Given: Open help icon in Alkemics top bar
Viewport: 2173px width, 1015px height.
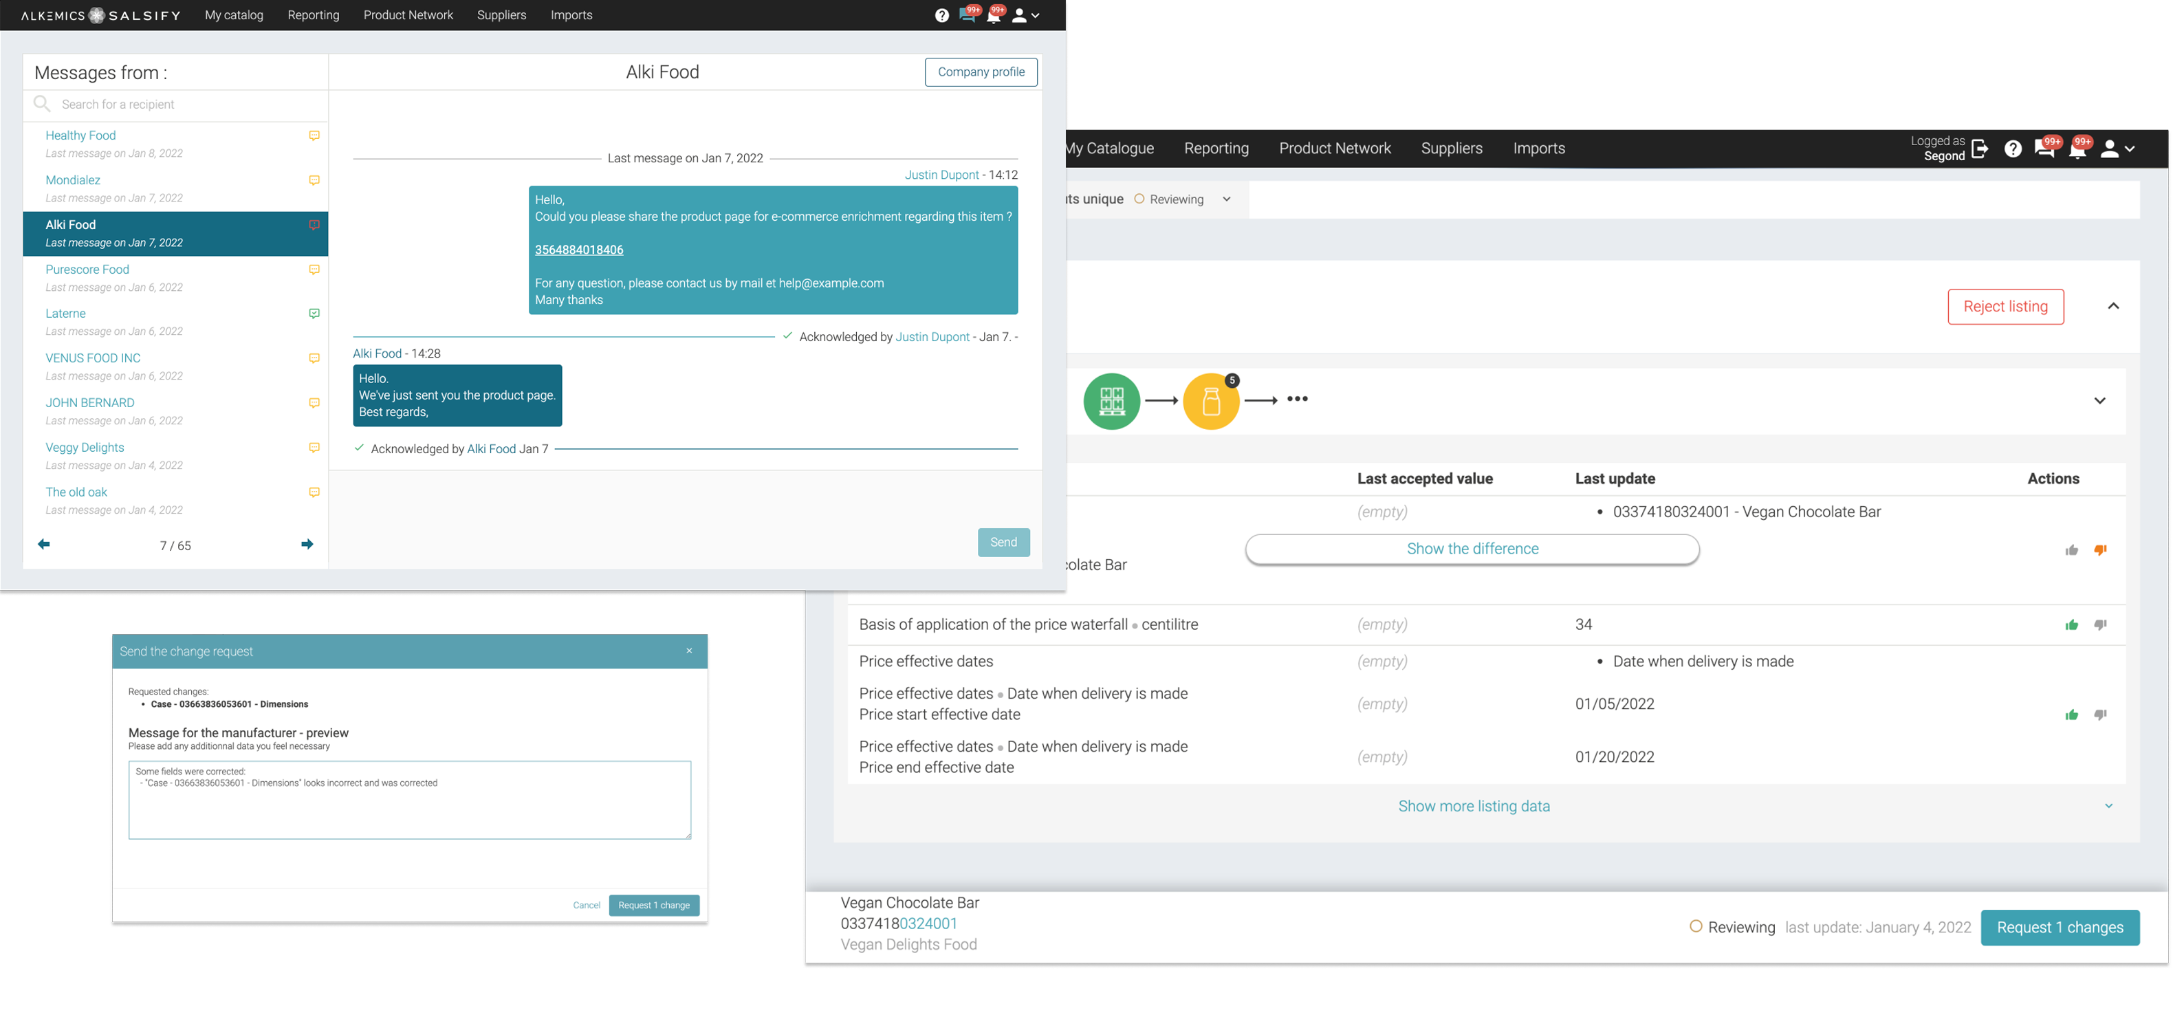Looking at the screenshot, I should (942, 15).
